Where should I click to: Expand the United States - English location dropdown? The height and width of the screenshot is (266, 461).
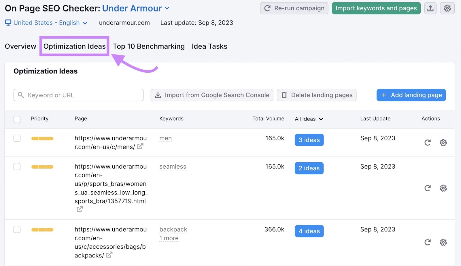[46, 23]
